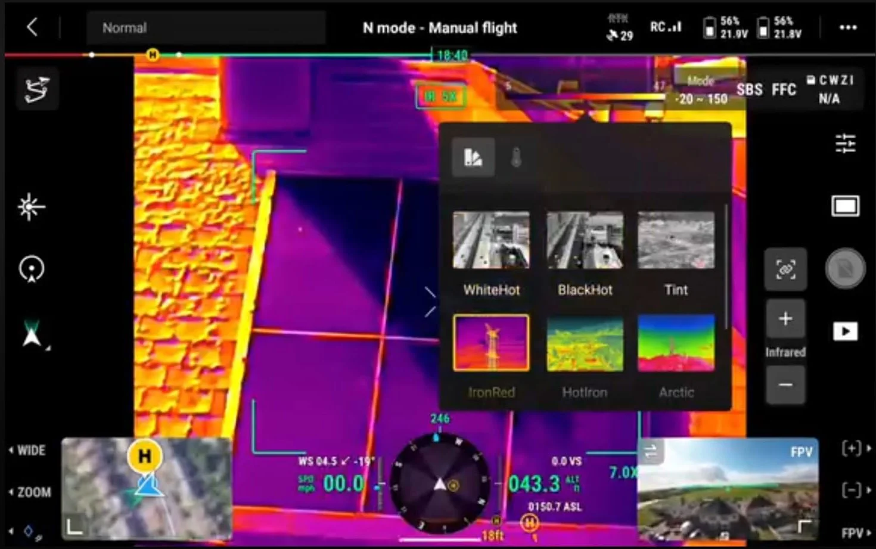Check the RTK satellite count icon
This screenshot has height=549, width=876.
tap(620, 27)
